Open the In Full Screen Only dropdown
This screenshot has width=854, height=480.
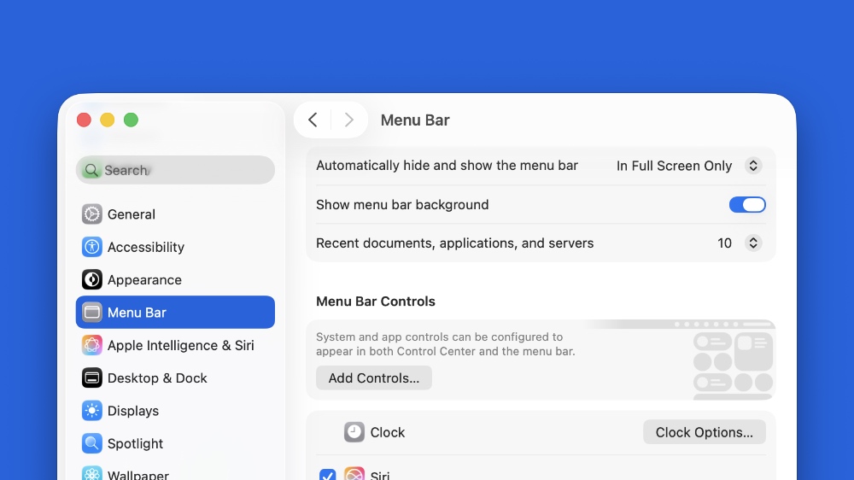click(752, 166)
